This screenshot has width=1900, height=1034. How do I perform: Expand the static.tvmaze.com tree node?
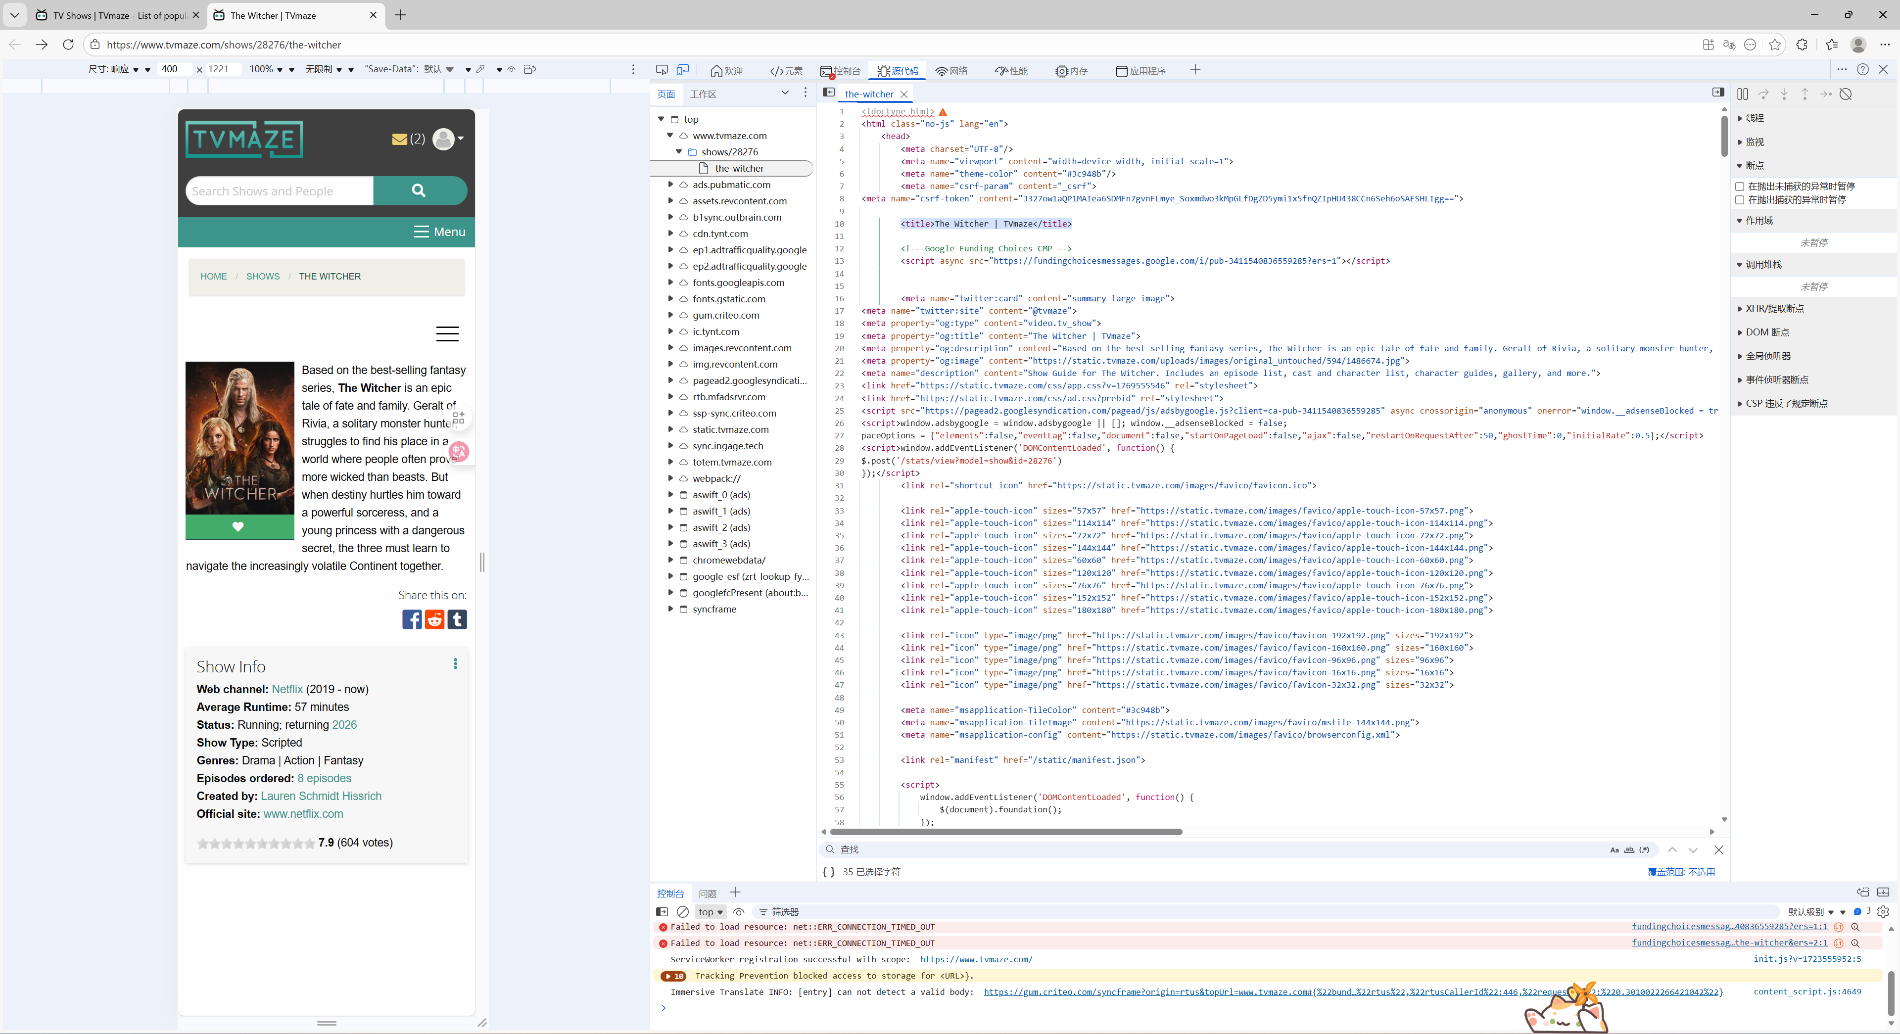coord(670,429)
